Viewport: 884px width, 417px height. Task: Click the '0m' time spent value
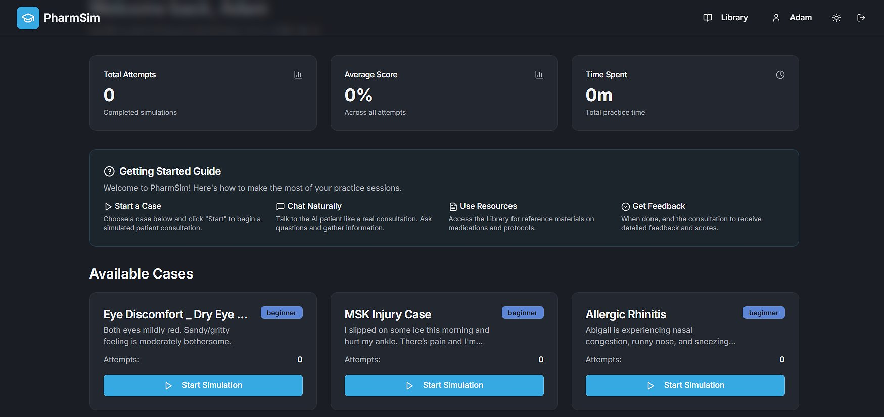tap(599, 95)
